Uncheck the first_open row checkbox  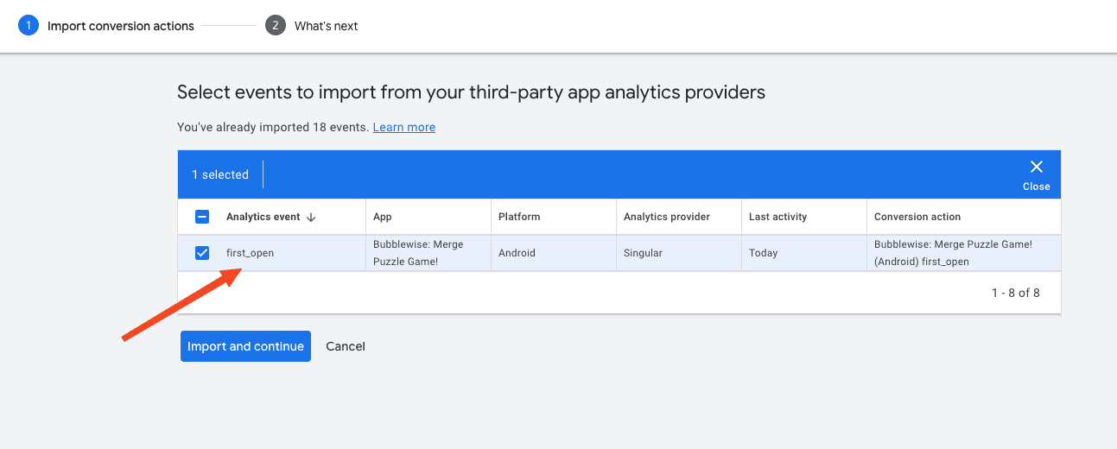coord(202,253)
